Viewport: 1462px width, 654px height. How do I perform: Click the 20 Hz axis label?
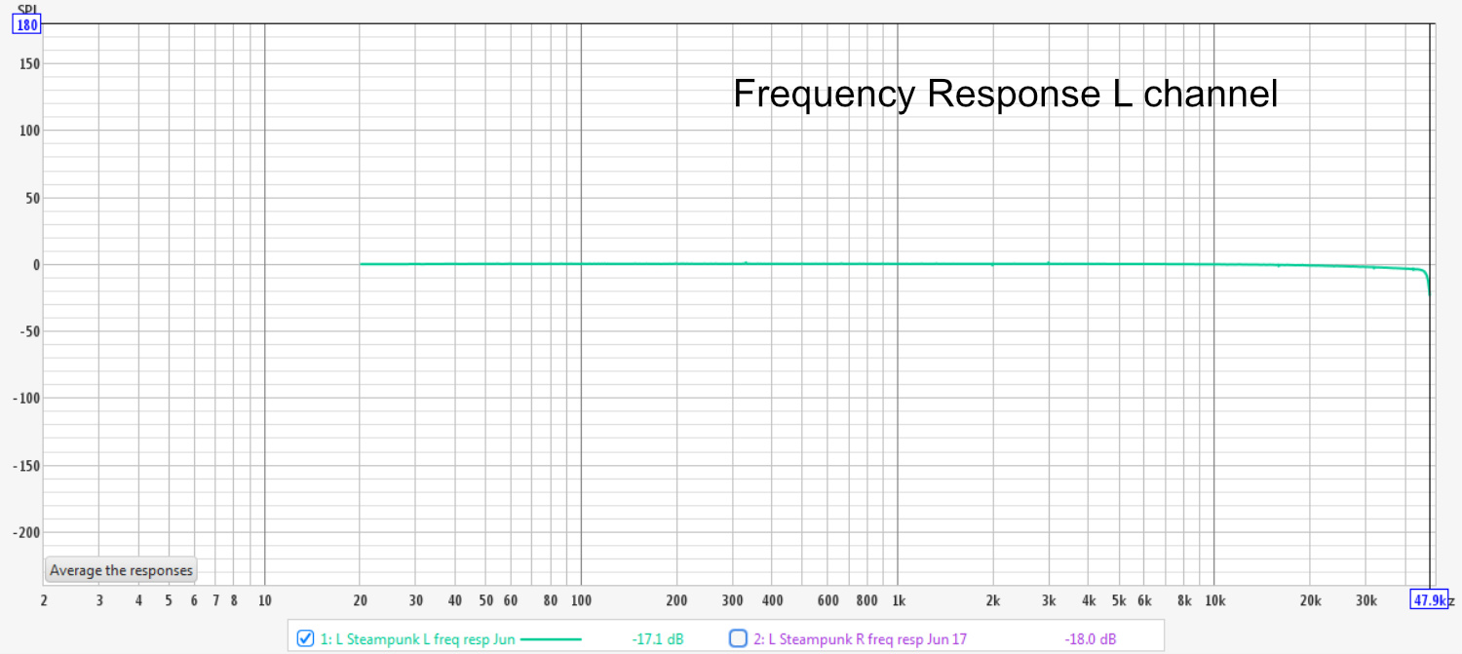pyautogui.click(x=363, y=601)
